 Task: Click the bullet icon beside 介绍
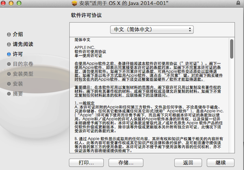click(9, 34)
